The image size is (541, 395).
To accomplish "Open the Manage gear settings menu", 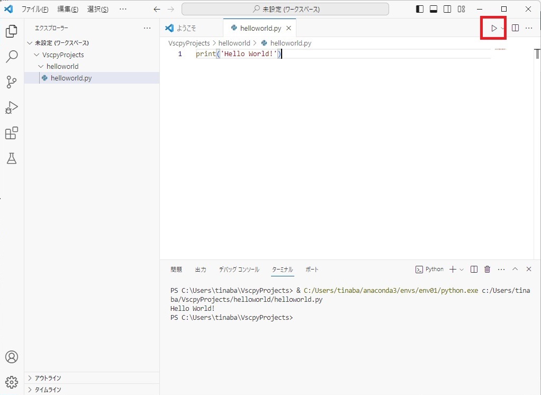I will 12,382.
